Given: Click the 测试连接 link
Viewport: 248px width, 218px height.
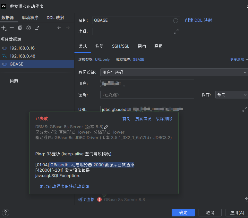Looking at the screenshot, I should (x=86, y=200).
